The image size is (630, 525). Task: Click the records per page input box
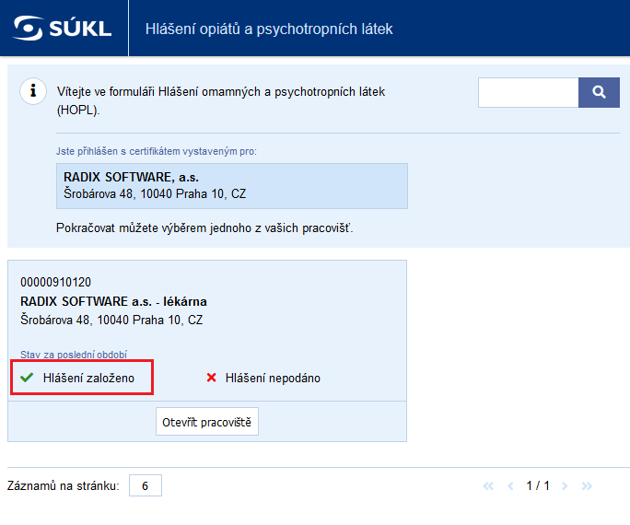coord(146,485)
